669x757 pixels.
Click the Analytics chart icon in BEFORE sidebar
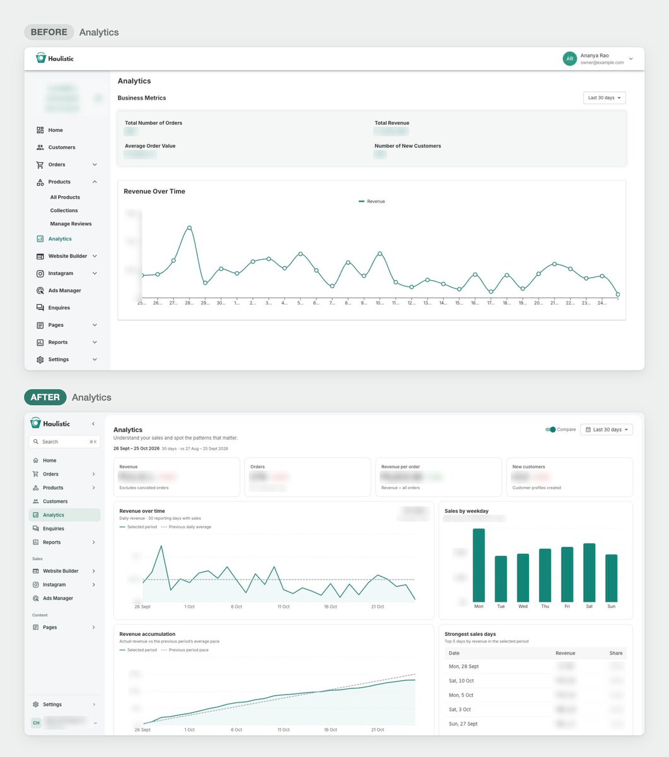[40, 239]
